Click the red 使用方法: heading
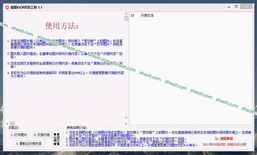Image resolution: width=257 pixels, height=155 pixels. [62, 26]
